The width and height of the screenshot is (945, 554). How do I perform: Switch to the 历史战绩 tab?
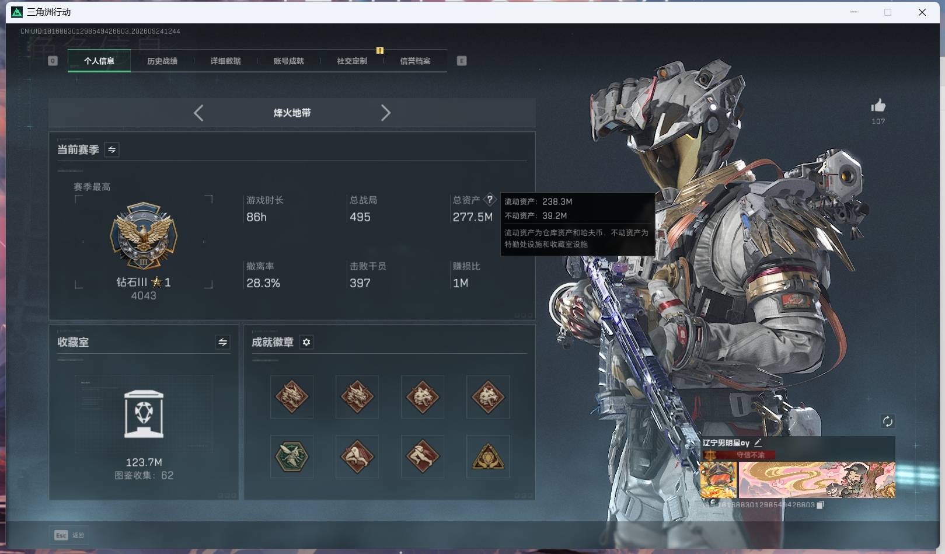162,61
